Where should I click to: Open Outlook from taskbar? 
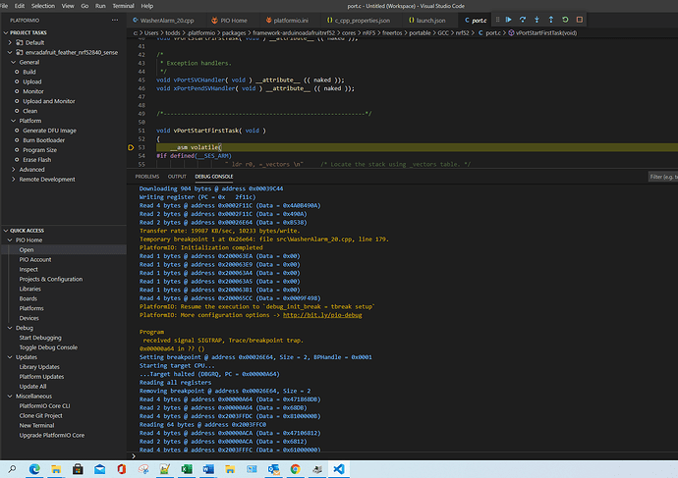click(274, 469)
